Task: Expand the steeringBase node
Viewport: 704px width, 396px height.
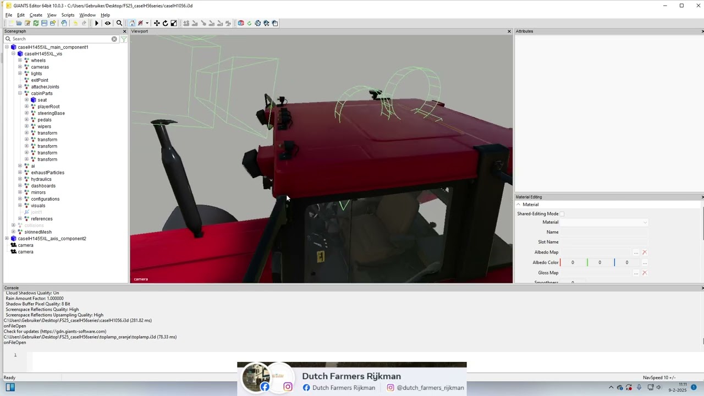Action: pyautogui.click(x=26, y=113)
